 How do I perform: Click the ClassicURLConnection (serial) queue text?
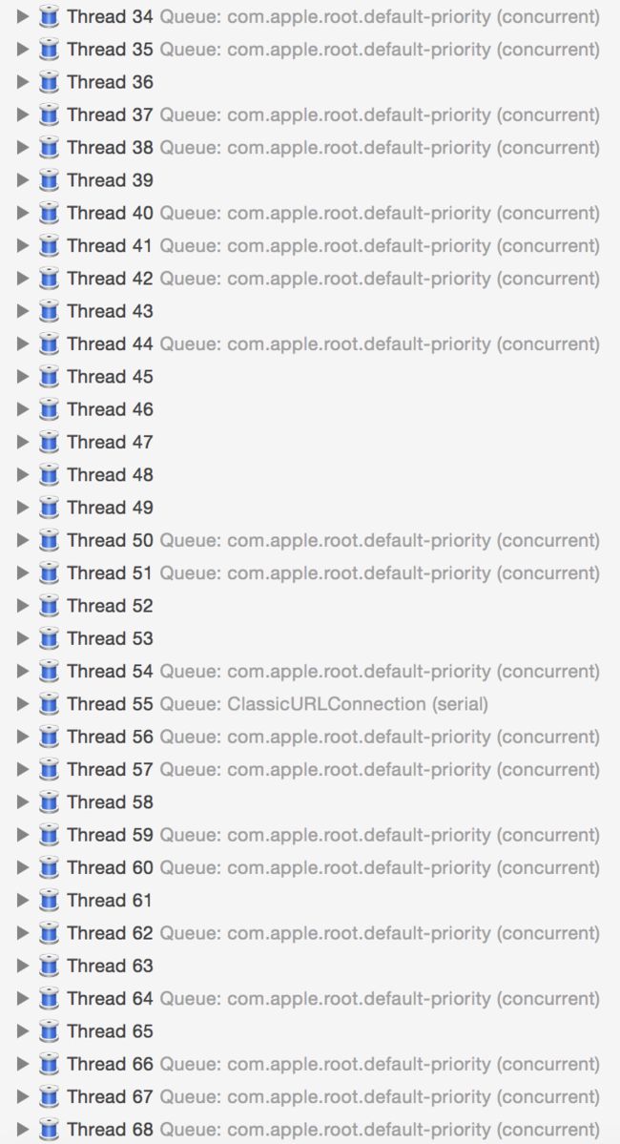[x=358, y=704]
